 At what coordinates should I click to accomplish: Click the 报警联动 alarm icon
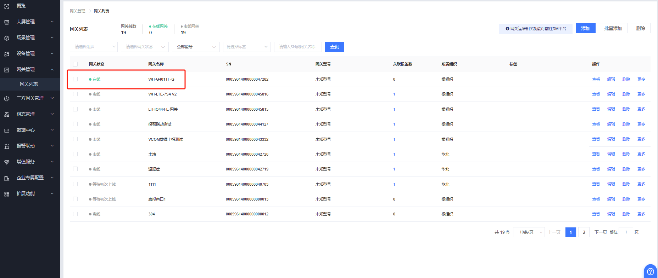(7, 146)
